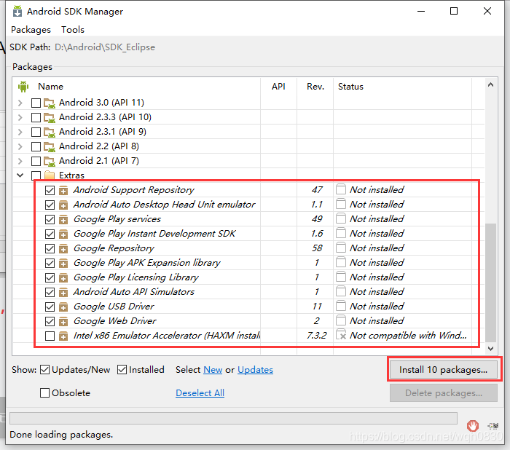The height and width of the screenshot is (450, 510).
Task: Click the Intel x86 Emulator Accelerator package icon
Action: coord(63,336)
